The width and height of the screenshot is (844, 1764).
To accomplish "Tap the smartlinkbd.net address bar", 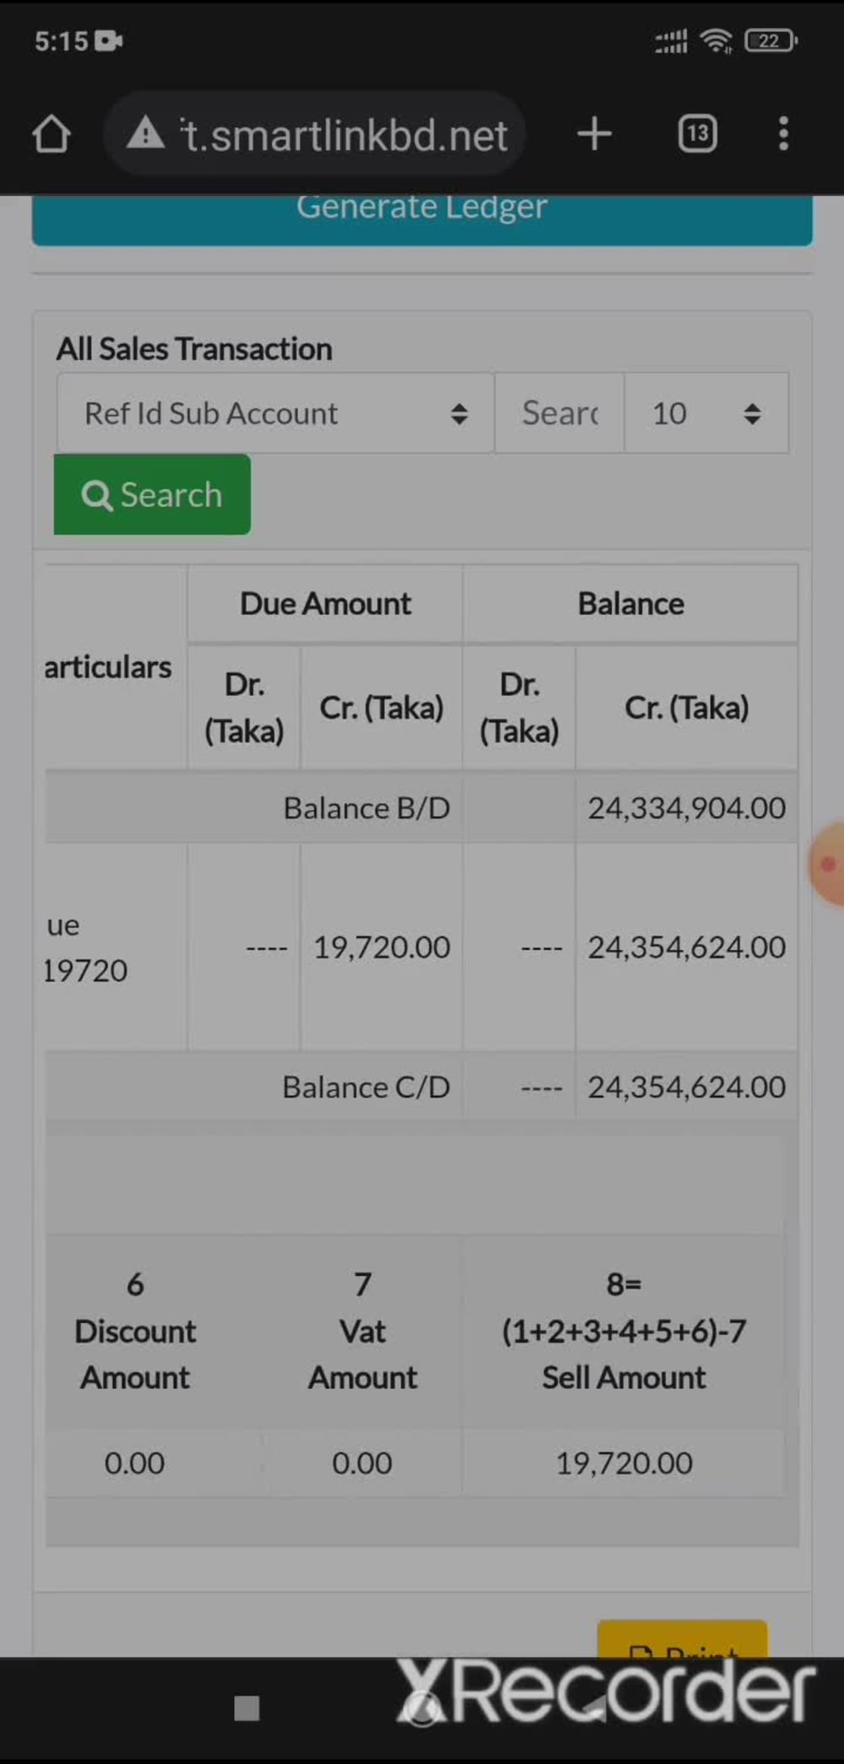I will (314, 133).
